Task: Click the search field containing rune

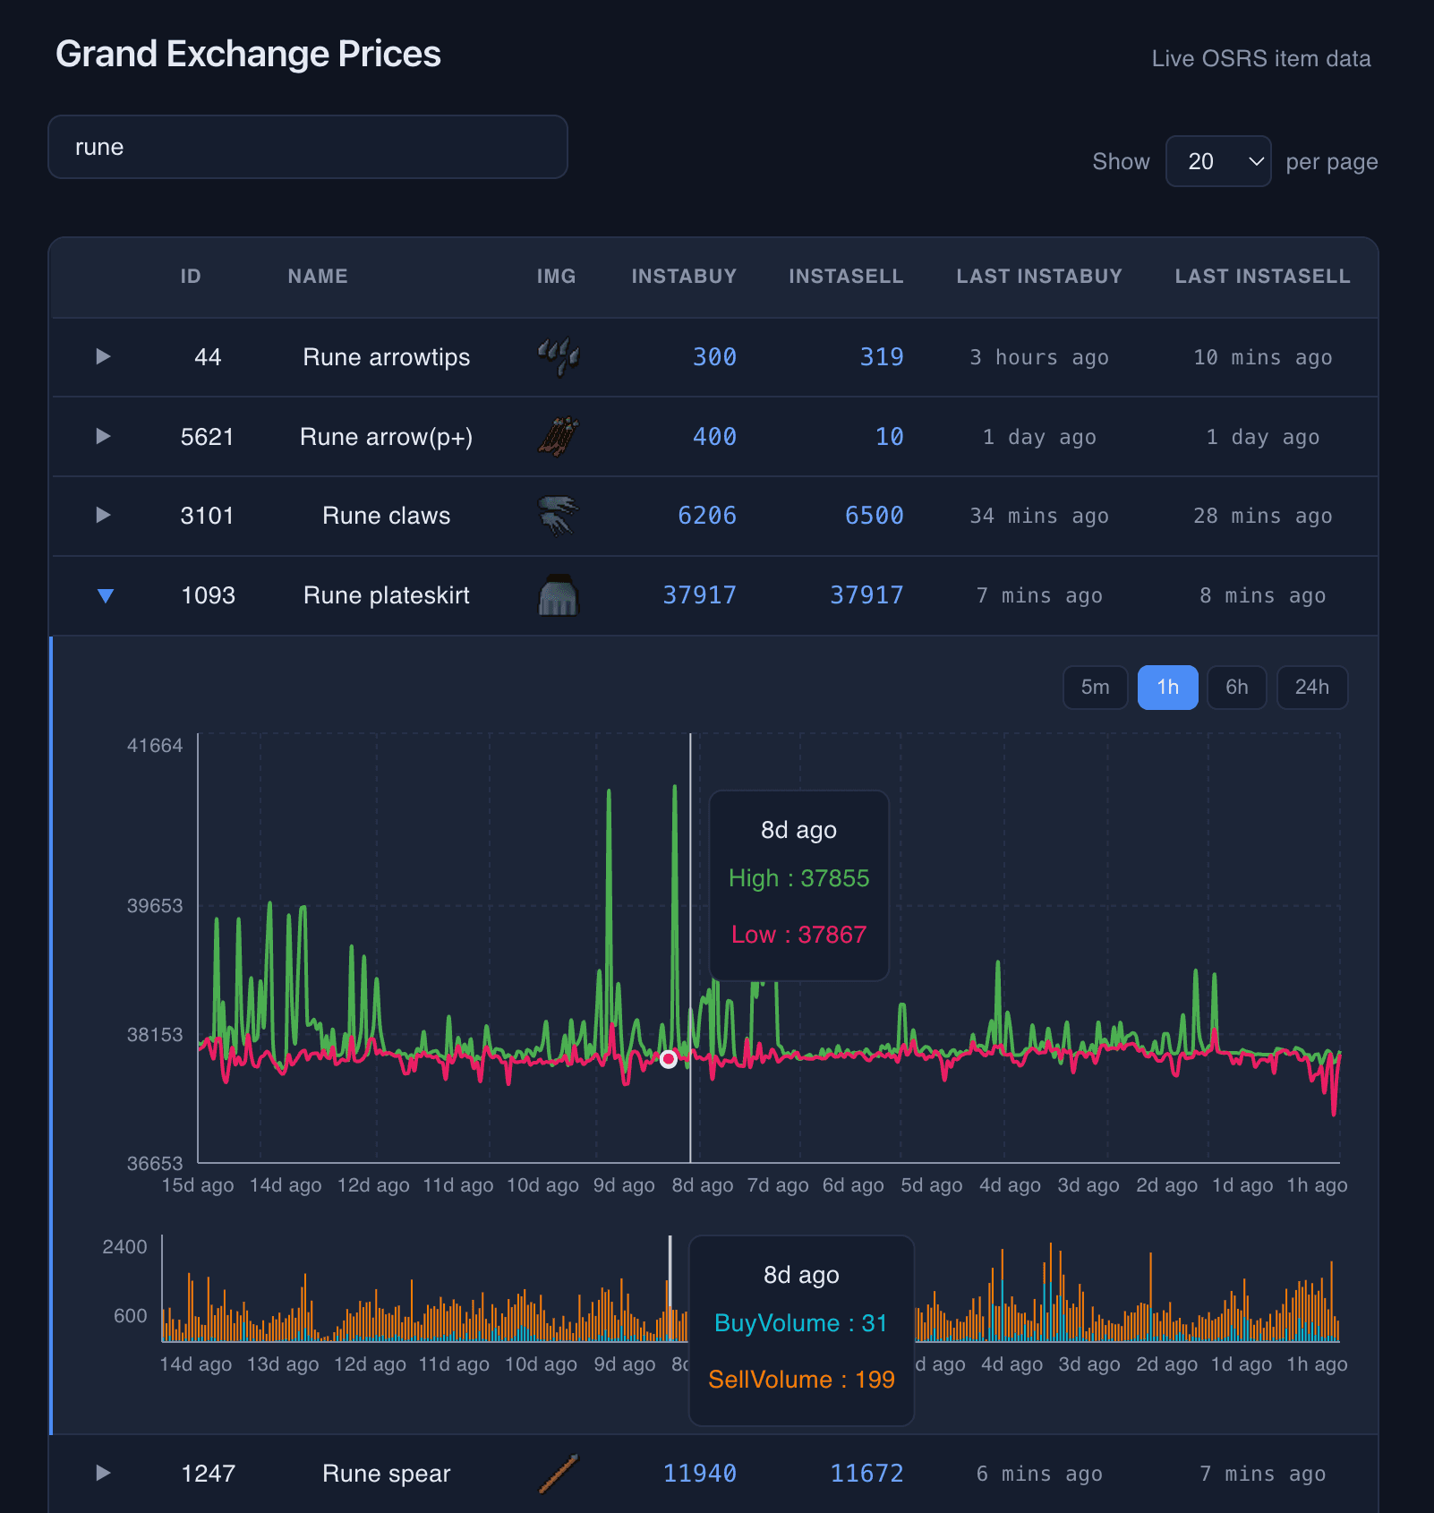Action: click(308, 147)
